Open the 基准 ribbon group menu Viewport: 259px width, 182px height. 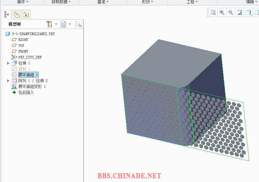click(x=103, y=2)
